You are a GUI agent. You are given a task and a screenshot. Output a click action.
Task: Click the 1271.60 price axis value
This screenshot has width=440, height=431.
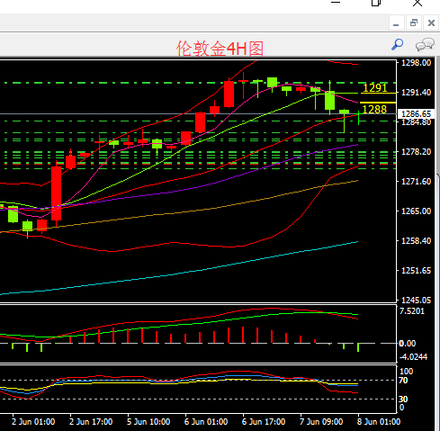pyautogui.click(x=416, y=182)
